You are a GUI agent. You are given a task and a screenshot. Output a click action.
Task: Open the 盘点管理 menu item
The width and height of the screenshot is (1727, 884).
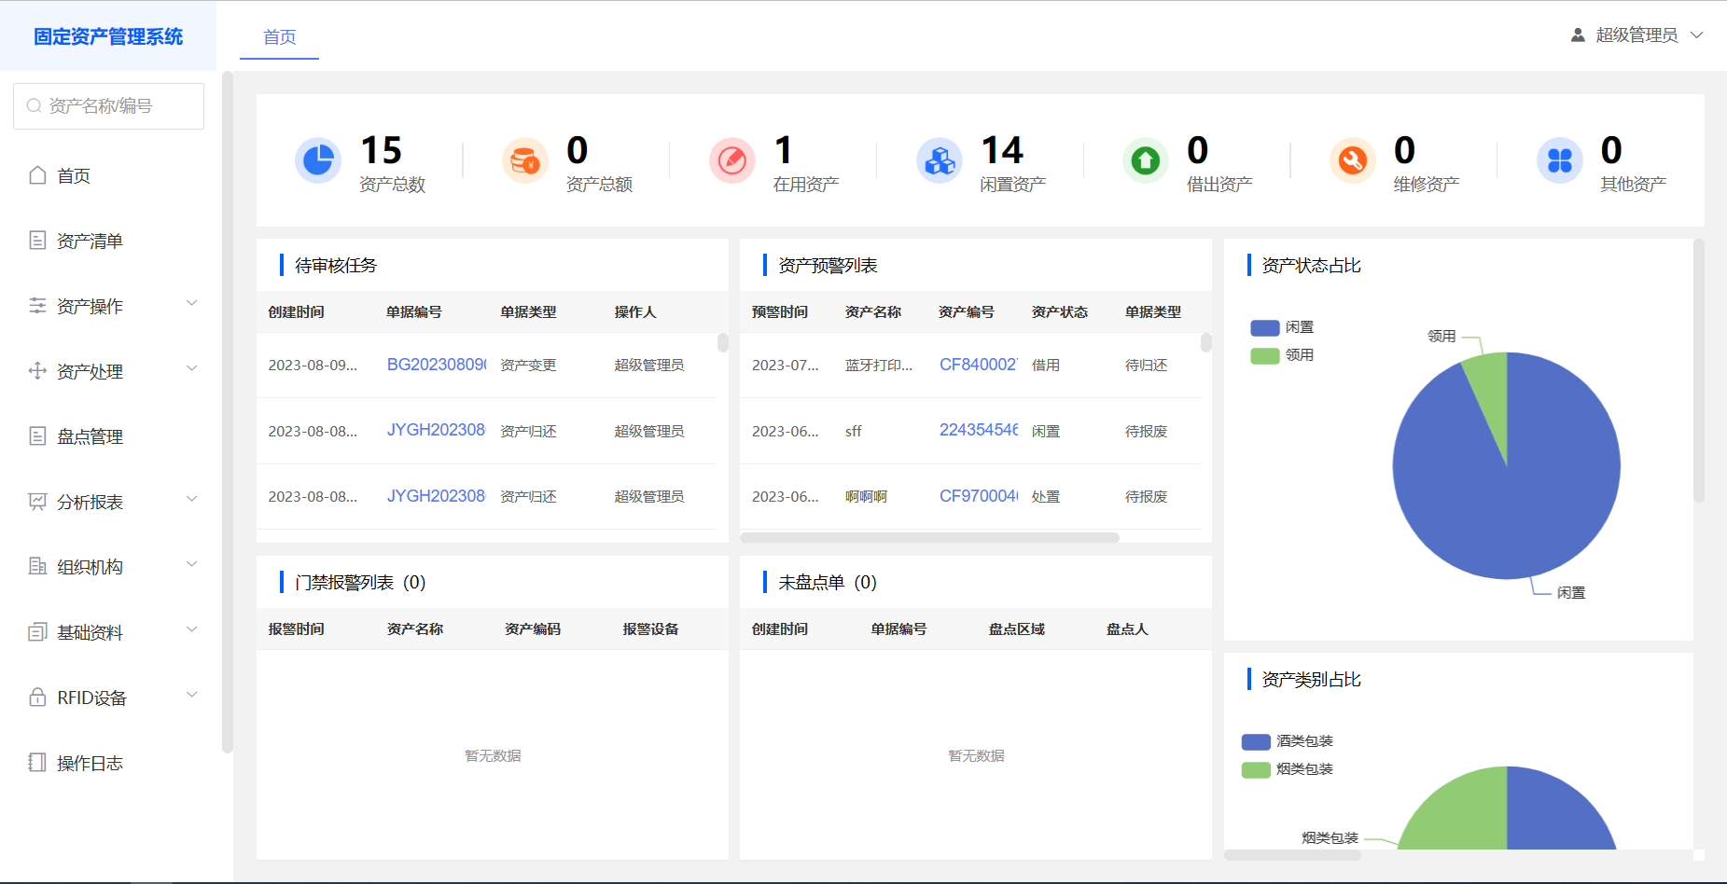click(90, 436)
